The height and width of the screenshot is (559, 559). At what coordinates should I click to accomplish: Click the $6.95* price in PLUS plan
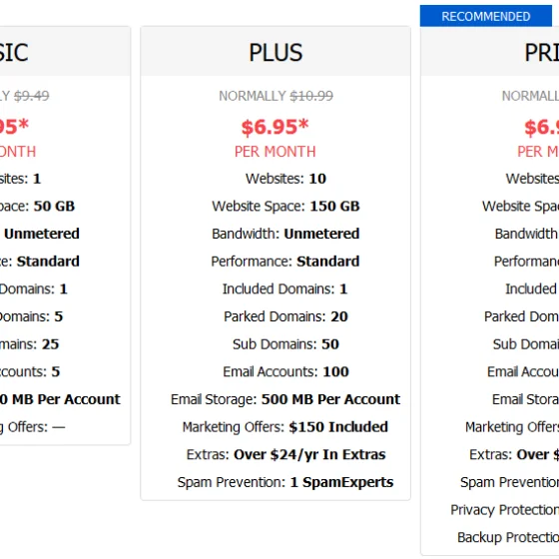click(x=275, y=127)
